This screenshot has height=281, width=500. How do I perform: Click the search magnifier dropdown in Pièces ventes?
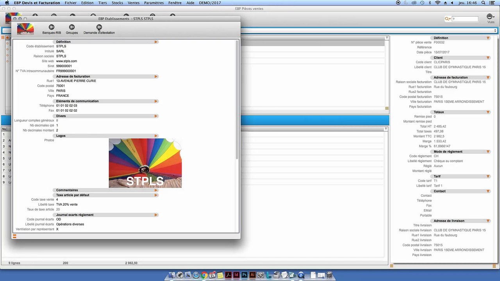point(448,19)
